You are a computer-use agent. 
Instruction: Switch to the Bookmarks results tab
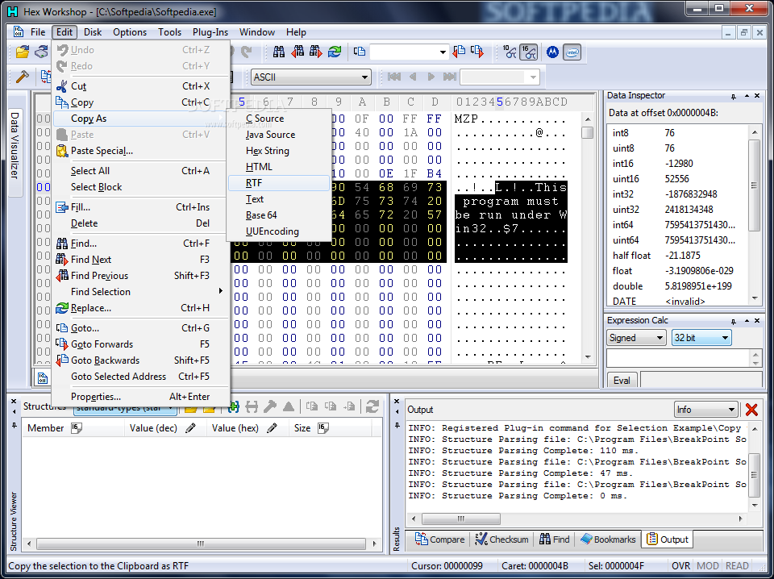tap(608, 539)
